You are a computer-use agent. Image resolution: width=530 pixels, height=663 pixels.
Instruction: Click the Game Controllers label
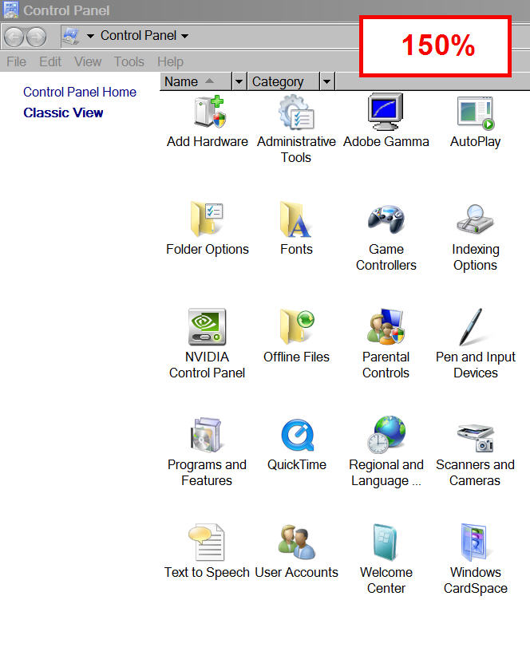(386, 257)
